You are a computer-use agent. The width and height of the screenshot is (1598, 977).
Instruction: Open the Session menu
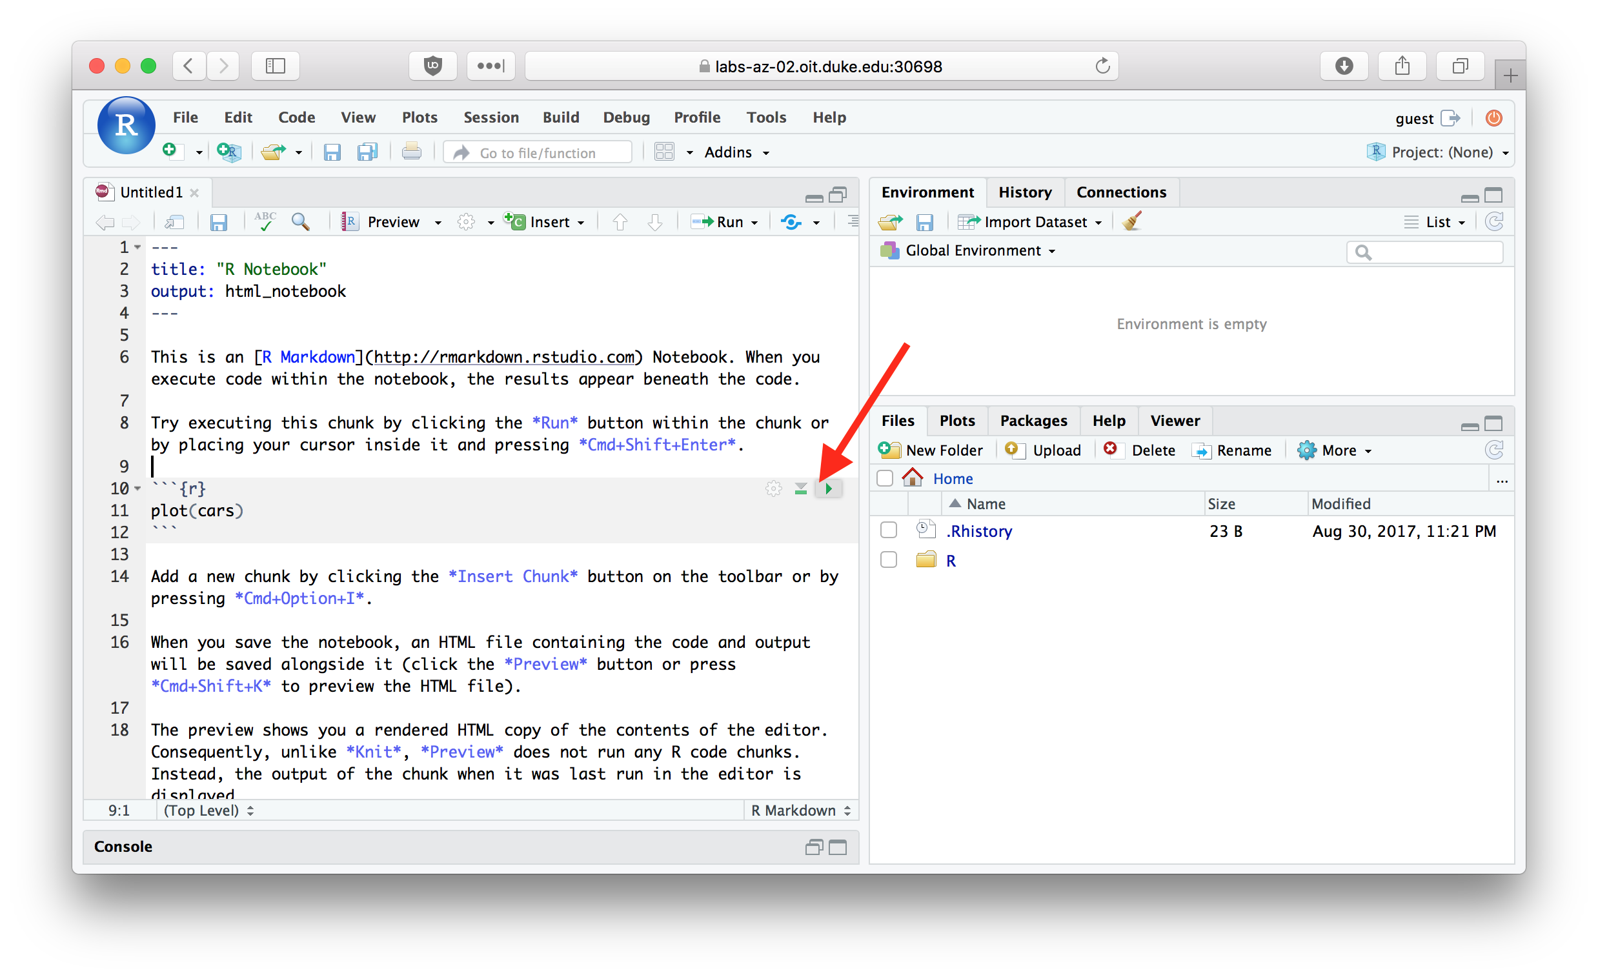tap(491, 117)
